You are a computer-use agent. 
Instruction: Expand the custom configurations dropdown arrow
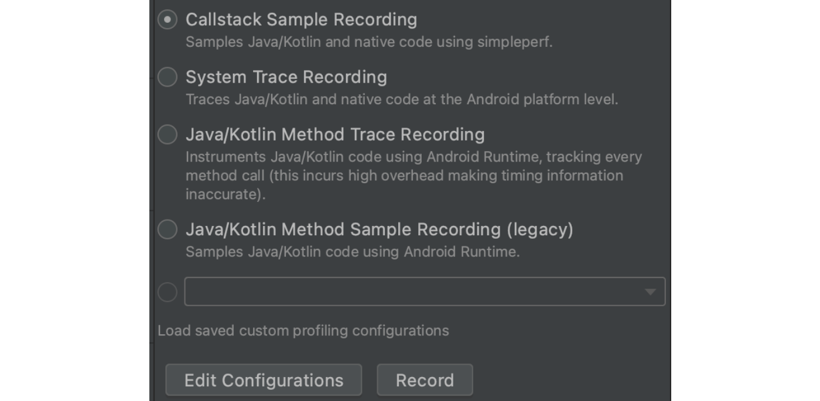pyautogui.click(x=650, y=292)
